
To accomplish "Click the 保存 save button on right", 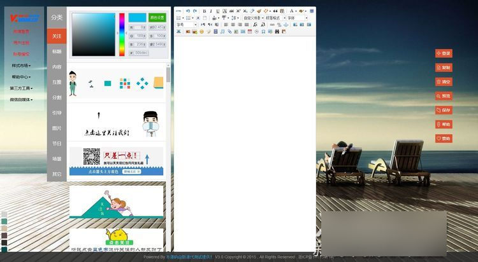I will pyautogui.click(x=444, y=110).
